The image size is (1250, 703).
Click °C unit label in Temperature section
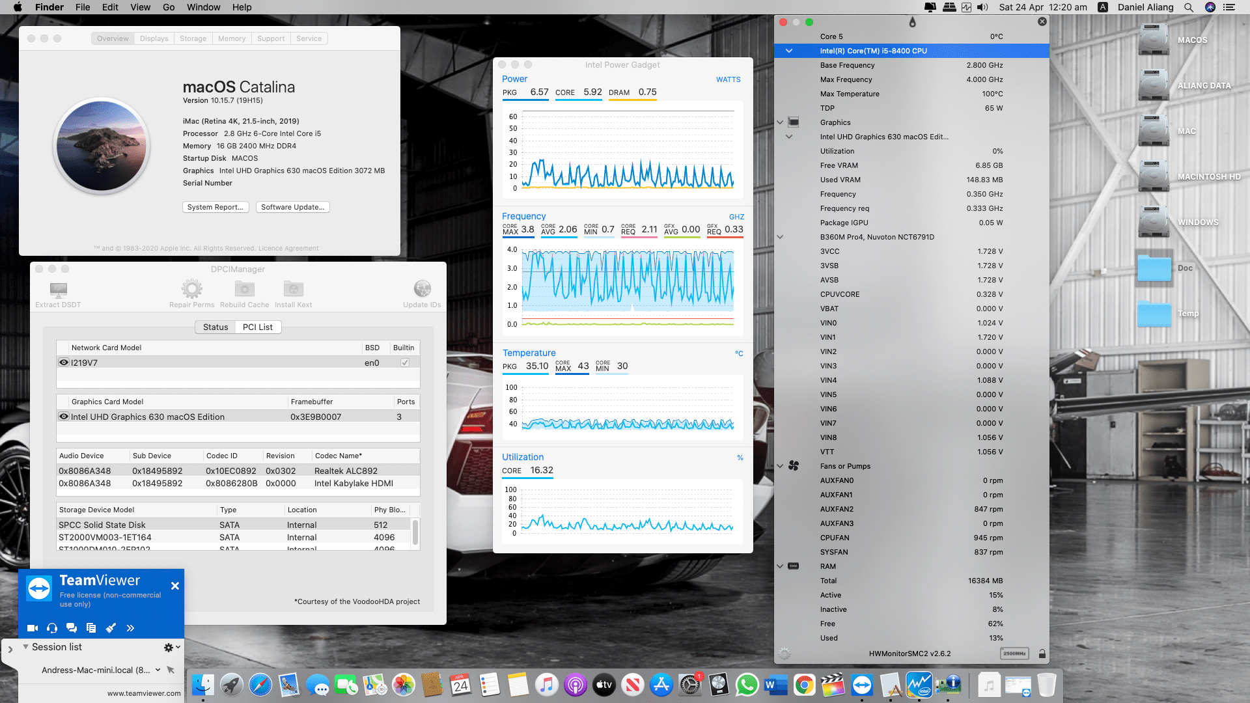point(739,353)
